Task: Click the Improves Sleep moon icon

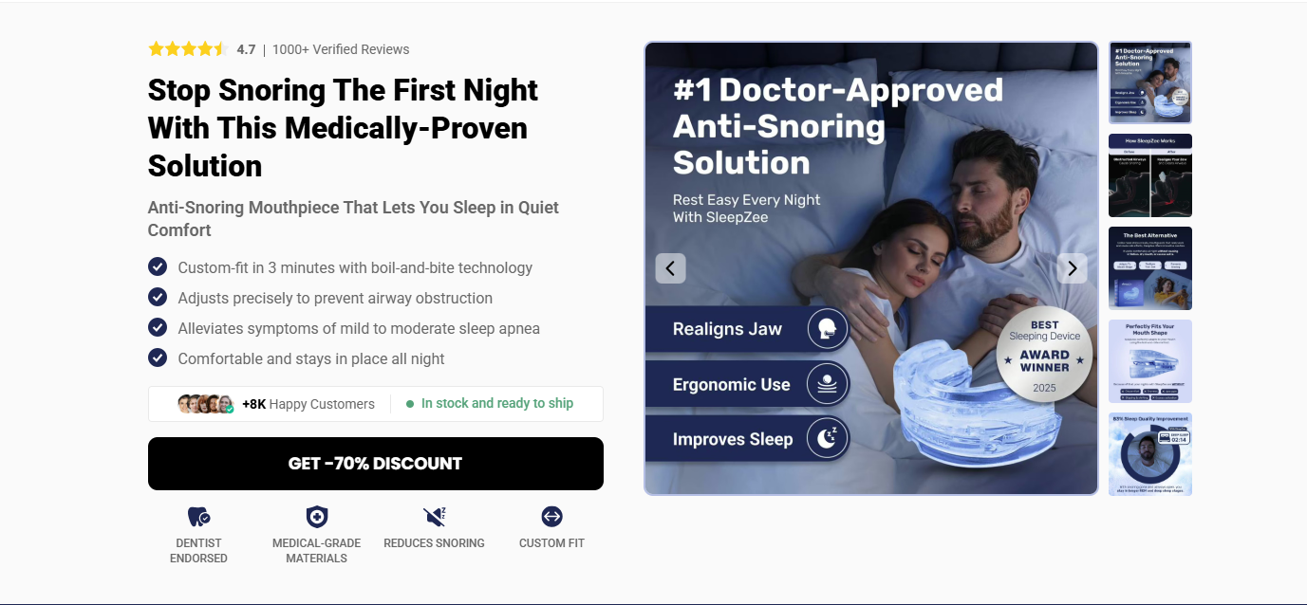Action: (827, 438)
